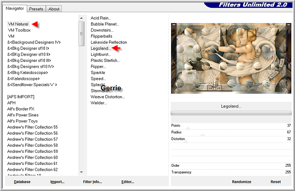Screen dimensions: 295x191
Task: Select the Navigator tab
Action: [x=15, y=8]
